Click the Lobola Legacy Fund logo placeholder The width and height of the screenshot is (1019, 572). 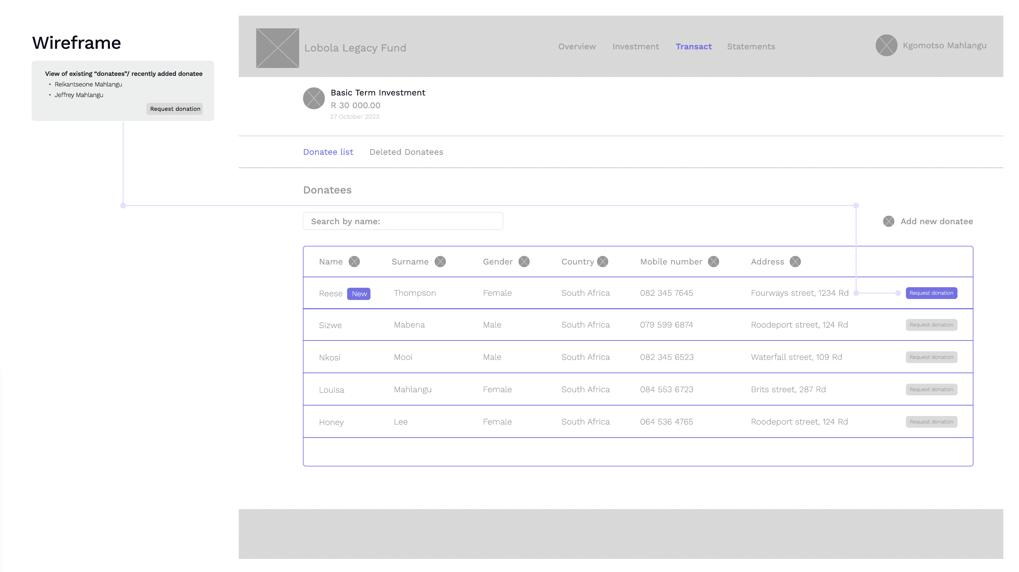coord(277,48)
